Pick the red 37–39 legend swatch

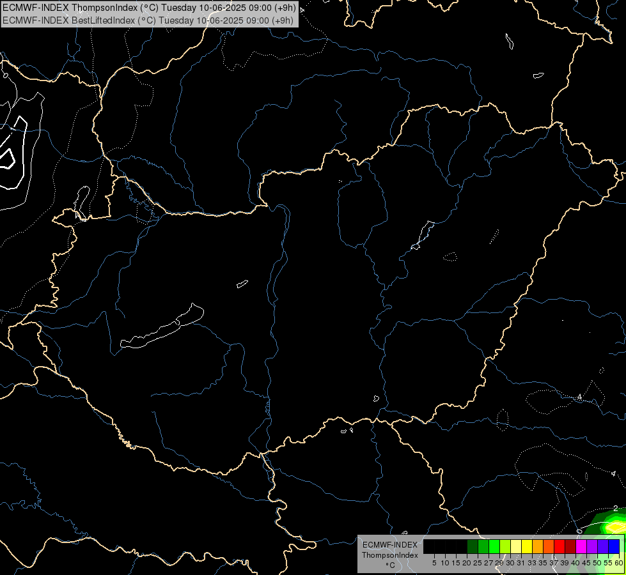click(x=559, y=546)
